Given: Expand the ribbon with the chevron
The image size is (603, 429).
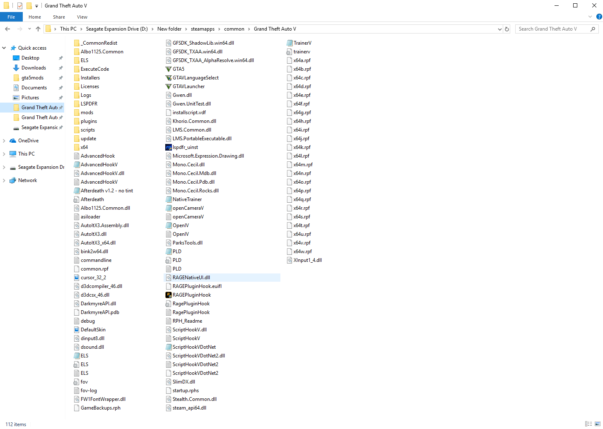Looking at the screenshot, I should click(x=590, y=17).
